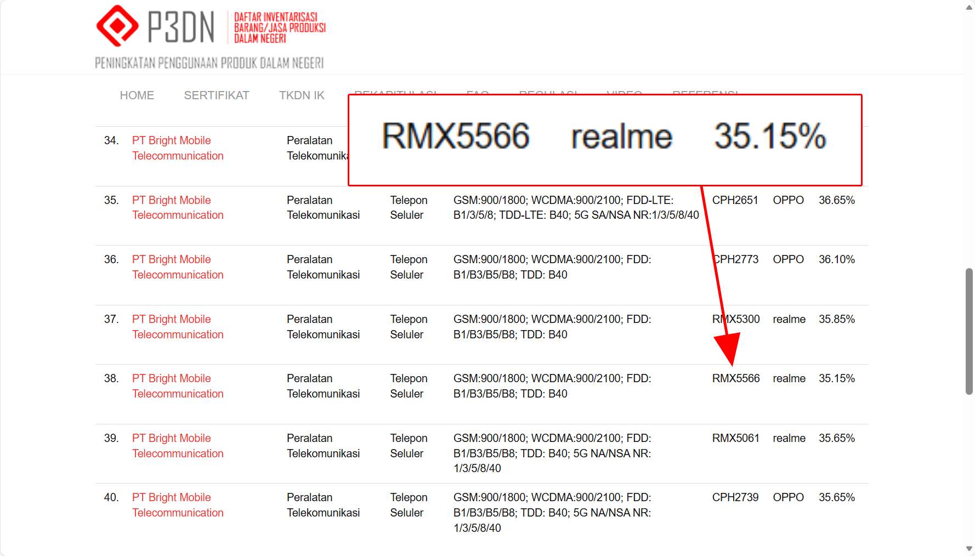The image size is (975, 556).
Task: Select PT Bright Mobile link in row 38
Action: pyautogui.click(x=177, y=386)
